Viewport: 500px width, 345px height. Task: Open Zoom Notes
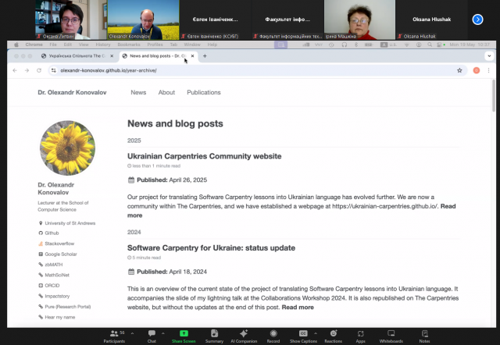pos(424,336)
